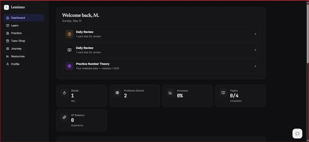The image size is (309, 142).
Task: Click the Practice Number Theory title
Action: click(x=93, y=64)
